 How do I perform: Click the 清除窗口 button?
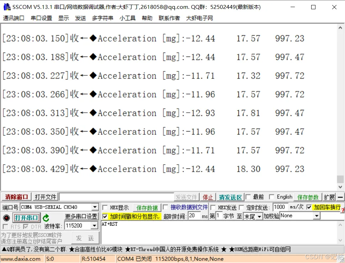pyautogui.click(x=16, y=197)
